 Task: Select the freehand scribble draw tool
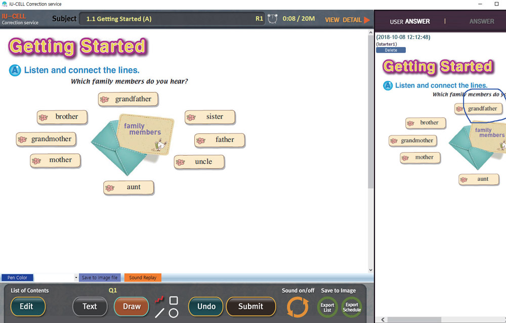[x=159, y=300]
